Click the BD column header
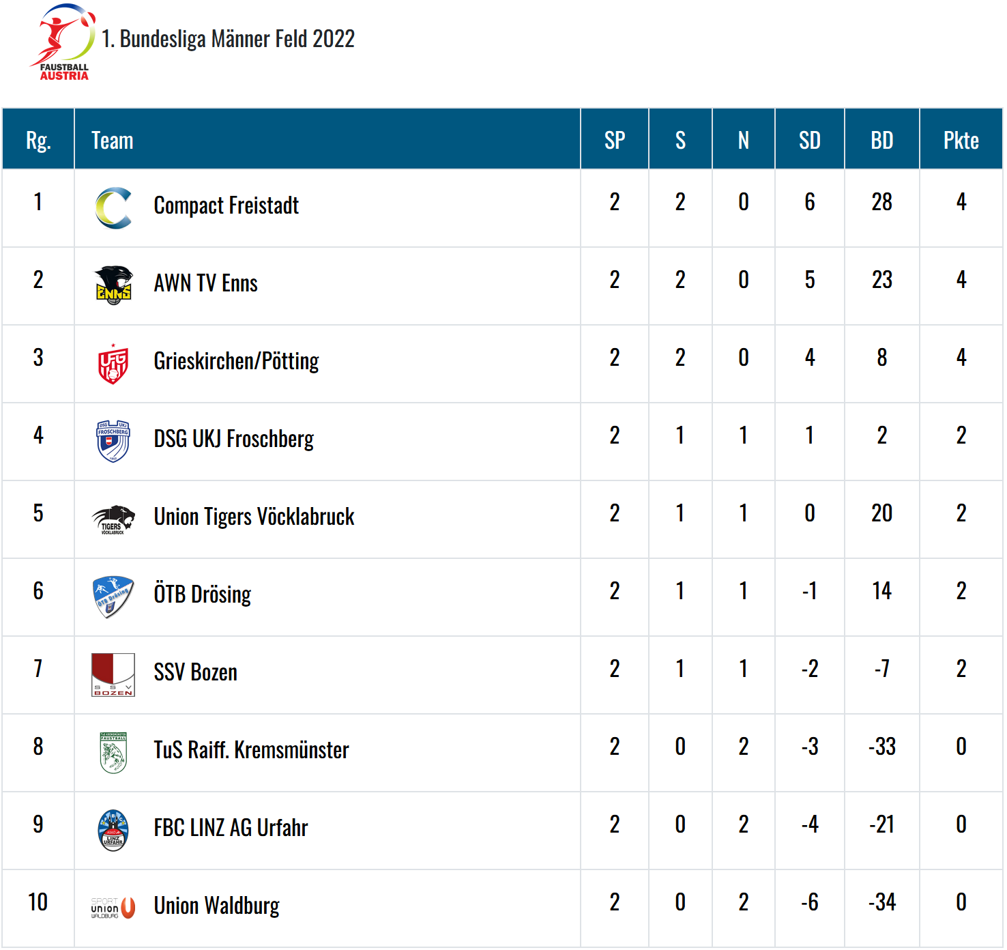 point(882,140)
